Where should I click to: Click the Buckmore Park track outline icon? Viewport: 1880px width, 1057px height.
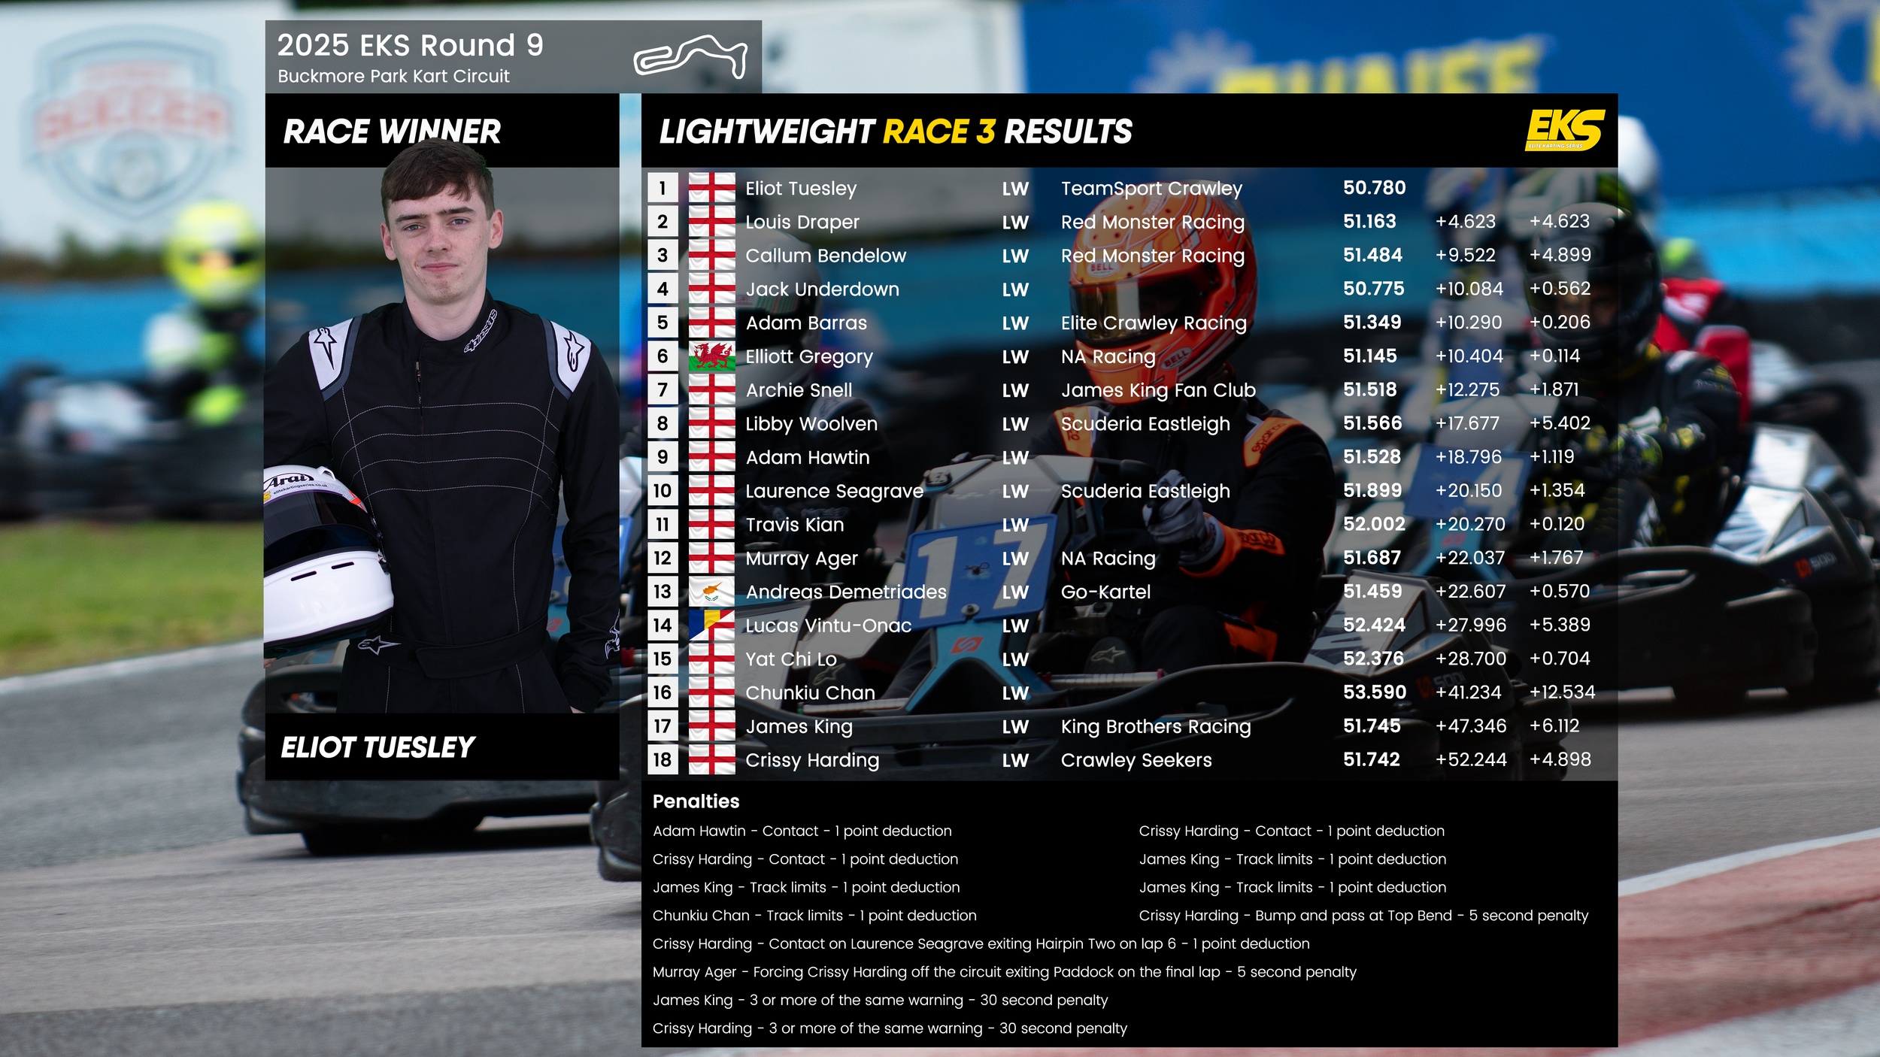[x=691, y=56]
